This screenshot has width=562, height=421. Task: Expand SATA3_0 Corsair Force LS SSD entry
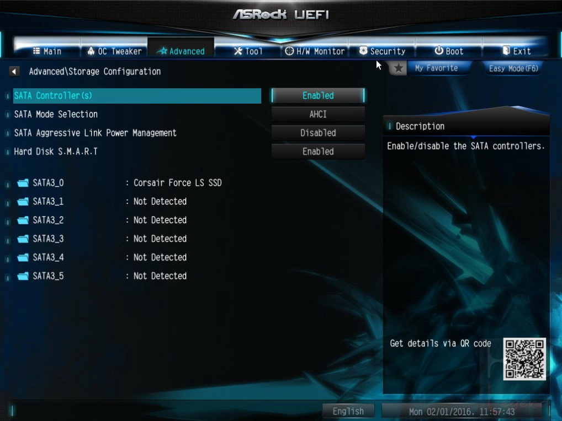tap(119, 183)
